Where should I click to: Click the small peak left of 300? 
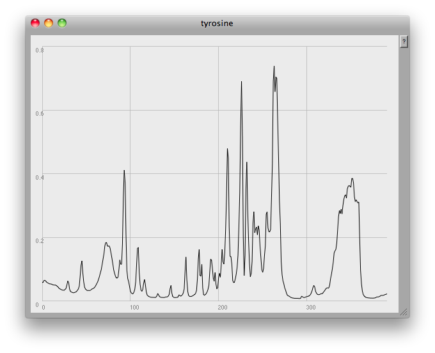[313, 286]
